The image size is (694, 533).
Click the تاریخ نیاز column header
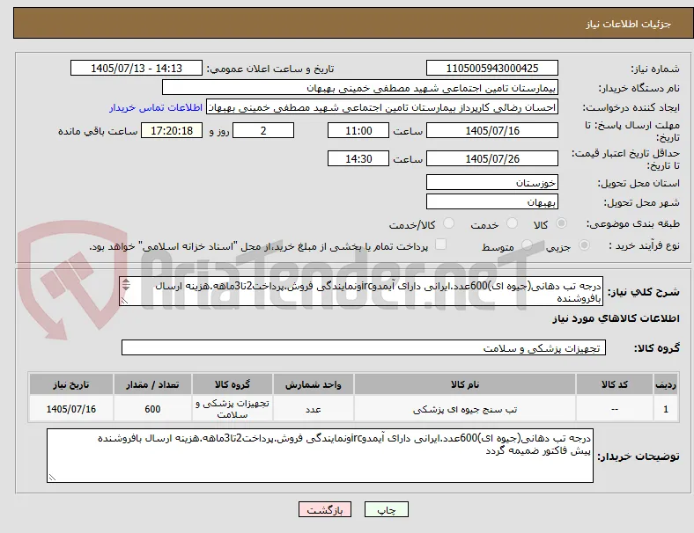(x=71, y=384)
